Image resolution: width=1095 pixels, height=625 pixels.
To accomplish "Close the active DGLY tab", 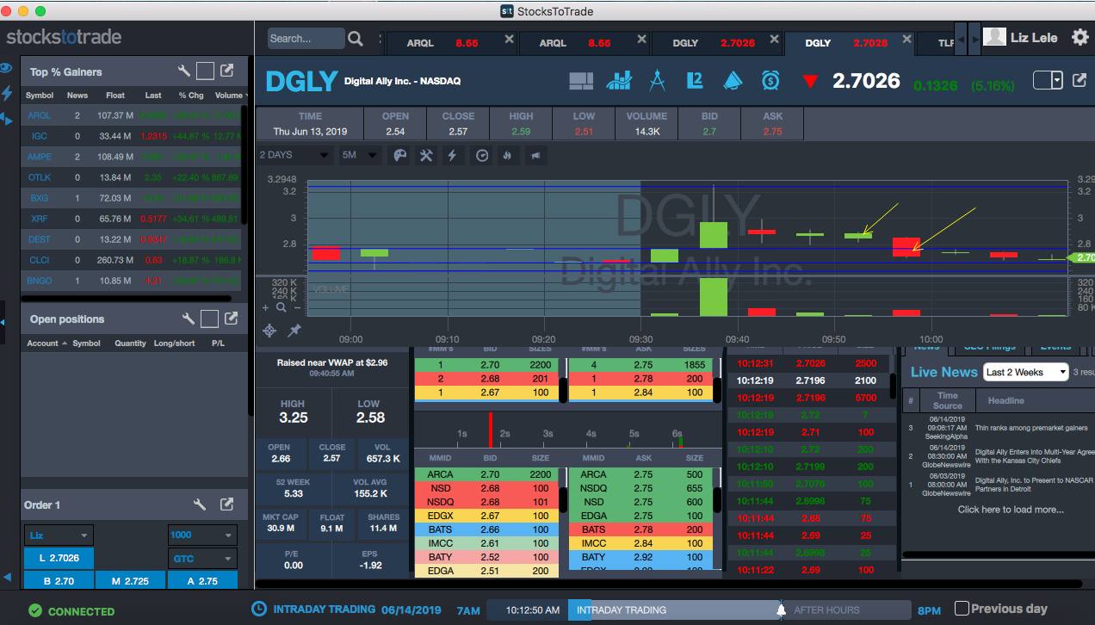I will (906, 40).
